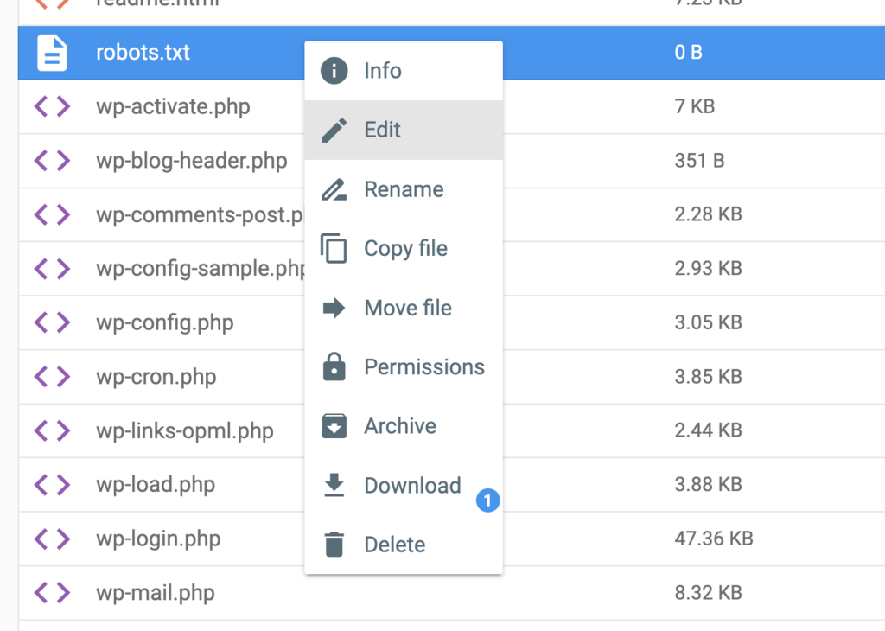The image size is (885, 631).
Task: Click the Info icon in the context menu
Action: pyautogui.click(x=334, y=71)
